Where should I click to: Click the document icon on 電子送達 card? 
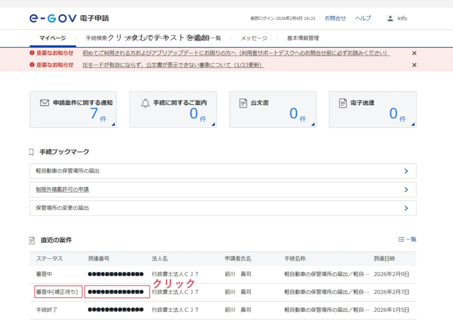coord(342,103)
